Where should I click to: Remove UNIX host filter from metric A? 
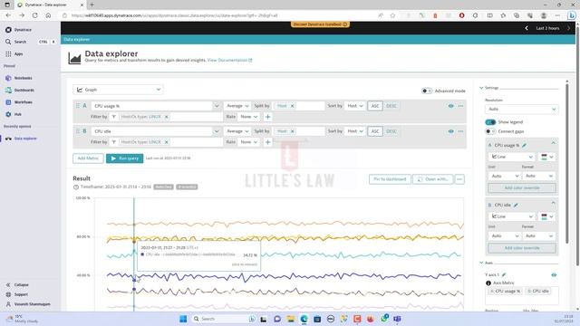pyautogui.click(x=167, y=117)
